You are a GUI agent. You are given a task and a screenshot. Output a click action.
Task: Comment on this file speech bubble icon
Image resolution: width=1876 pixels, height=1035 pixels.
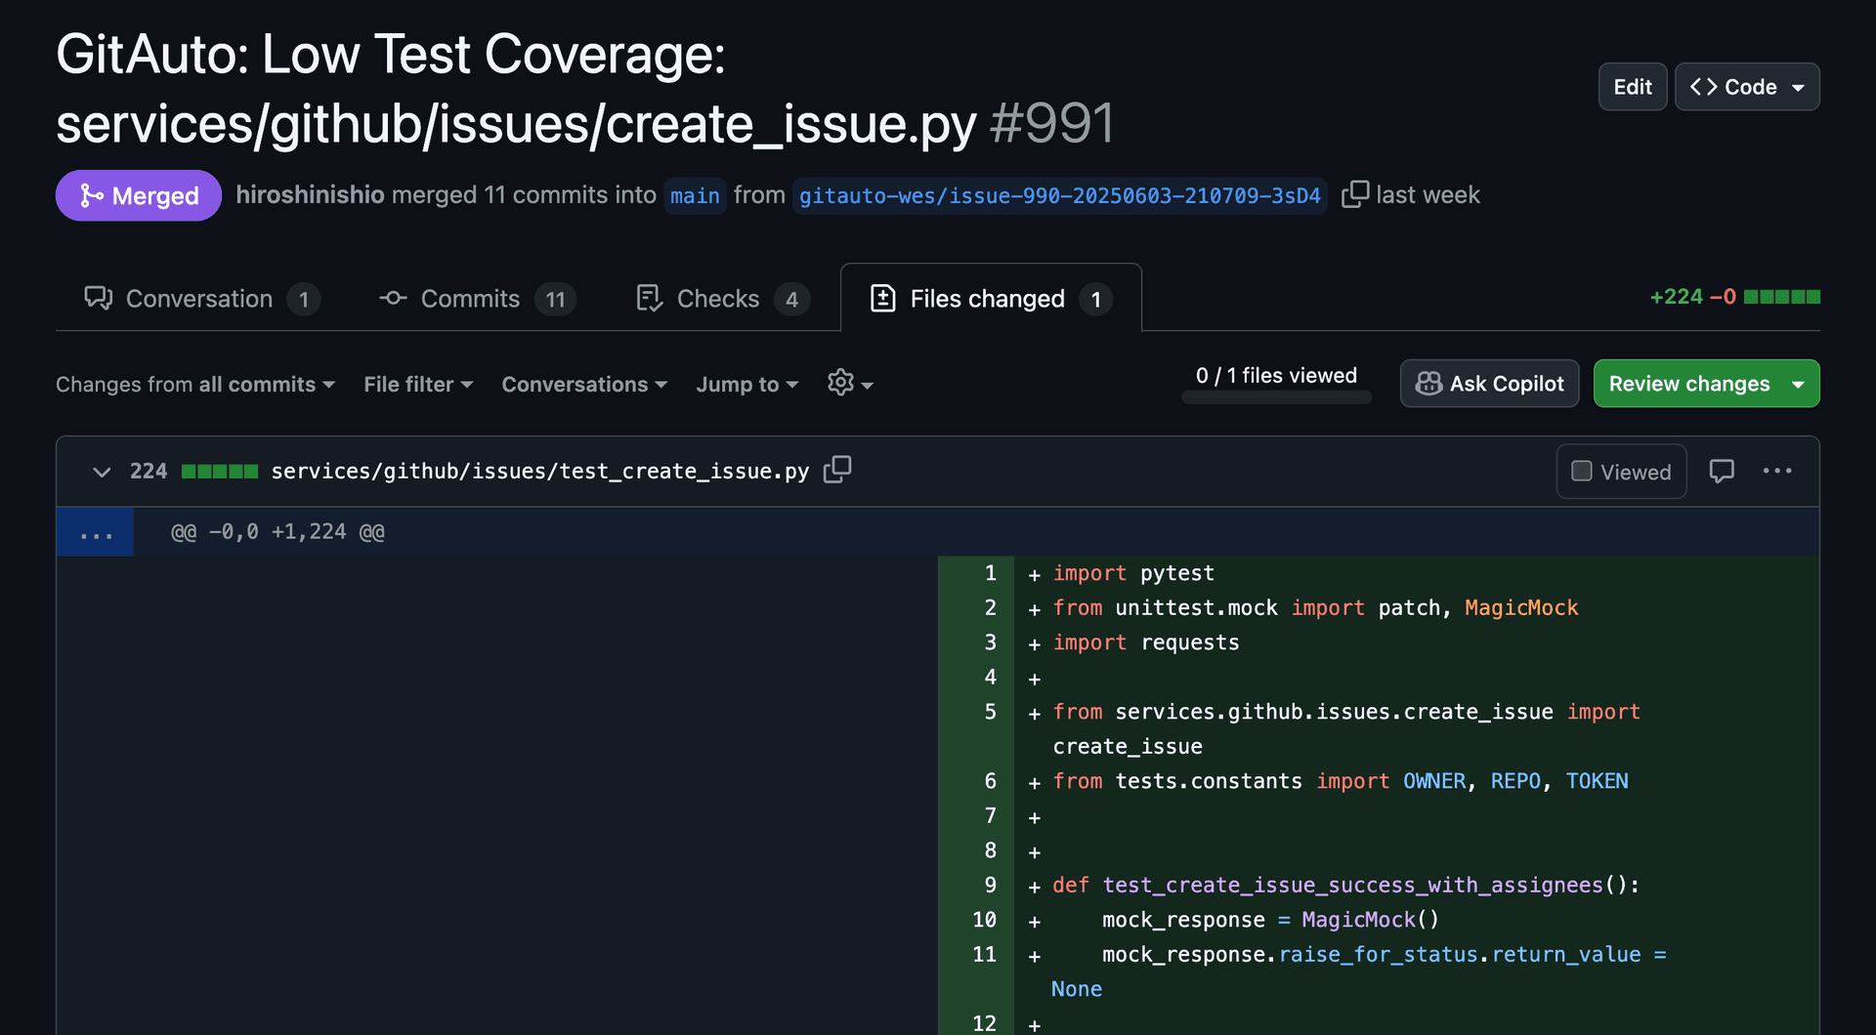tap(1722, 471)
